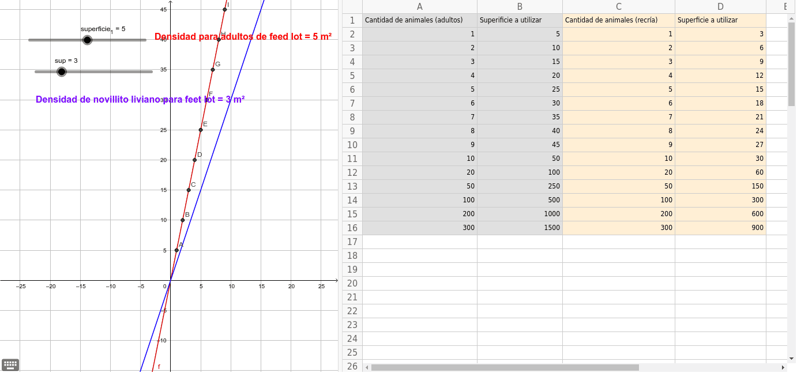Select point I on the red line
The image size is (797, 373).
click(225, 9)
